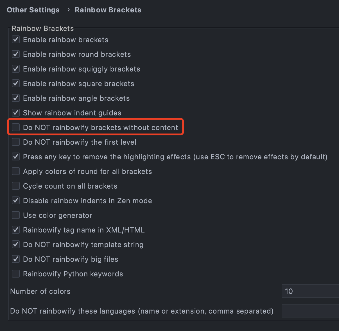Toggle Enable rainbow squiggly brackets off
339x331 pixels.
(x=16, y=69)
